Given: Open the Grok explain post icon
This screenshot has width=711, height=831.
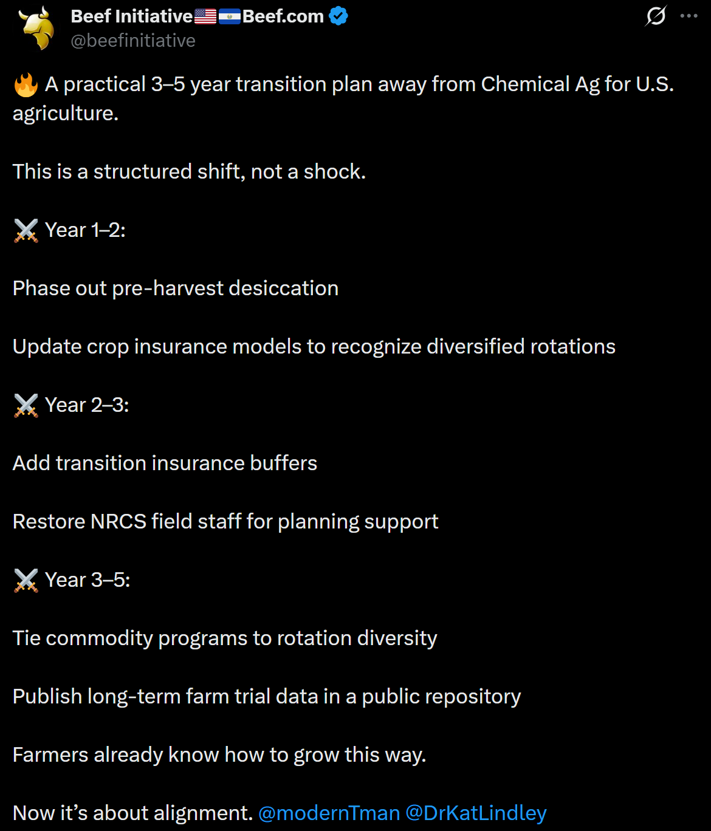Looking at the screenshot, I should click(x=656, y=16).
